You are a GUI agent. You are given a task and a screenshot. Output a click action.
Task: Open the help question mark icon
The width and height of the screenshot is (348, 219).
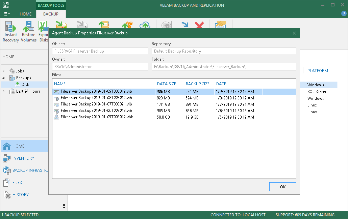point(344,14)
